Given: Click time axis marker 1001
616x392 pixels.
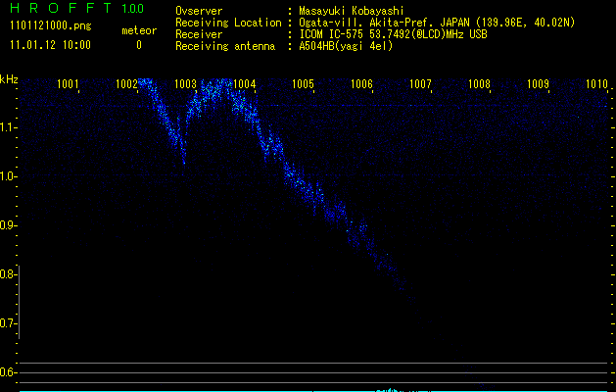Looking at the screenshot, I should coord(68,84).
